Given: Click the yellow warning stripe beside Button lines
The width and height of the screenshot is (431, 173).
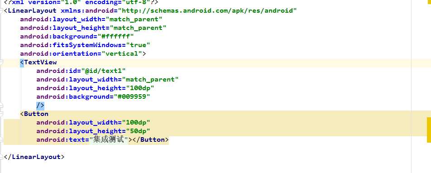Looking at the screenshot, I should point(429,130).
